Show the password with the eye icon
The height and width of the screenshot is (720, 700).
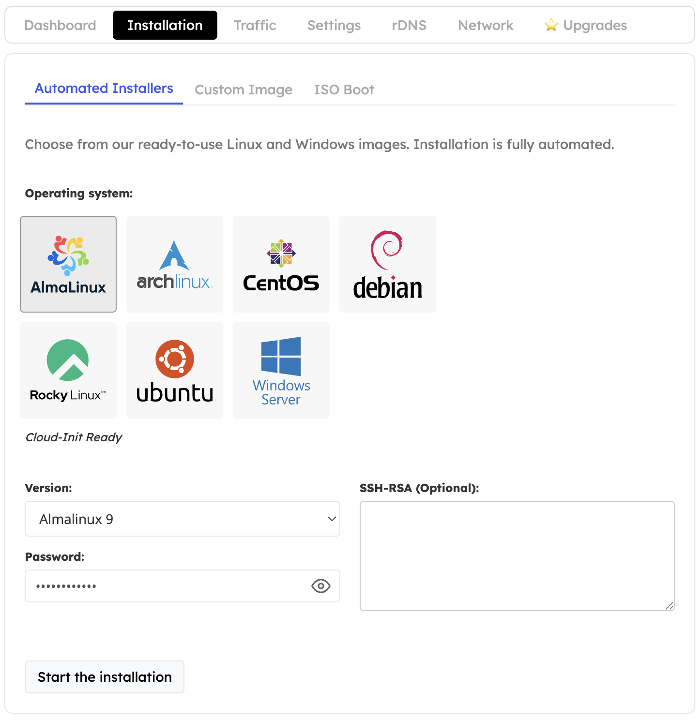[320, 586]
